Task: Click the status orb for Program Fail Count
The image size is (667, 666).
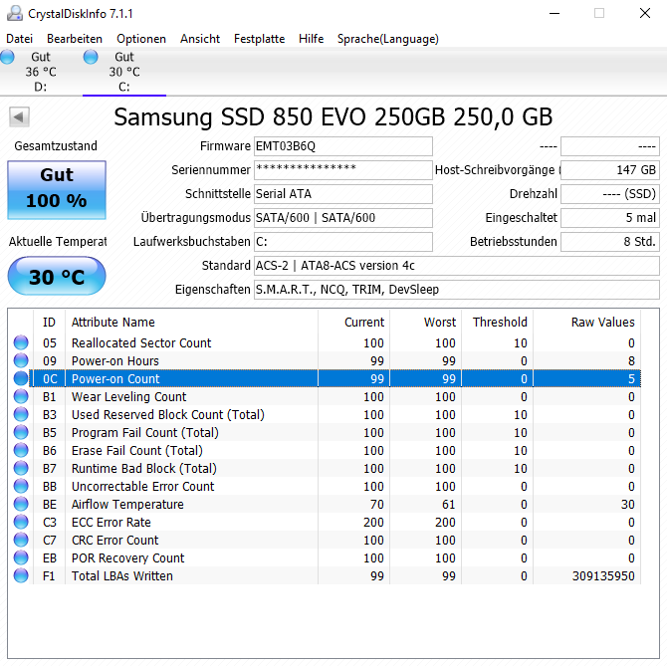Action: click(x=21, y=432)
